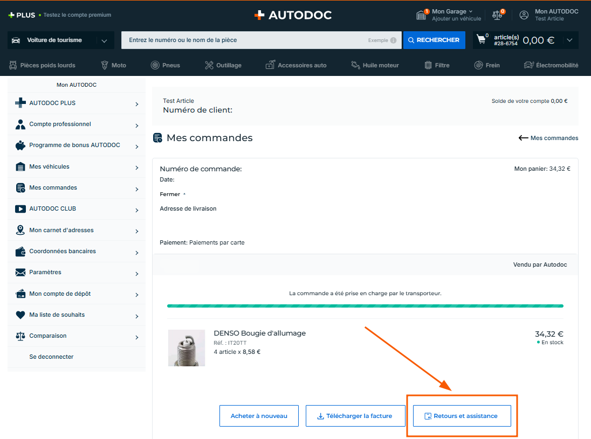Click the Retours et assistance button
The width and height of the screenshot is (591, 439).
tap(462, 416)
